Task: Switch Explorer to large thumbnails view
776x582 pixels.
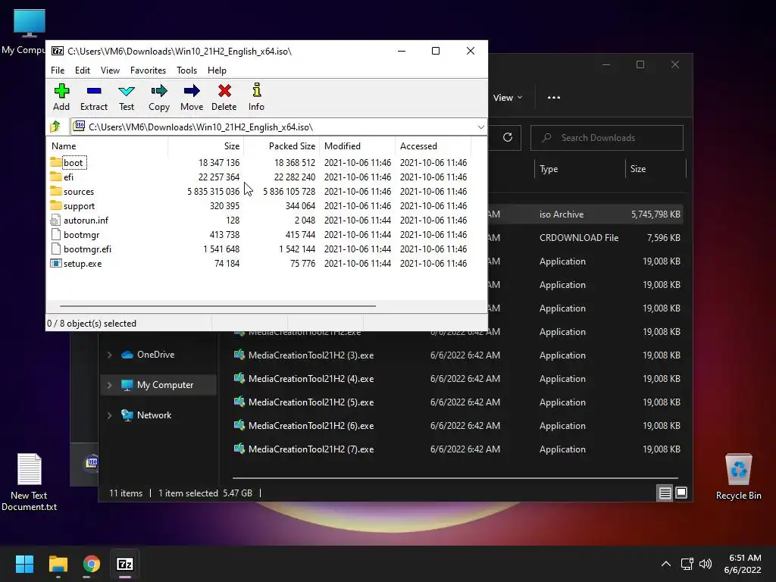Action: 681,493
